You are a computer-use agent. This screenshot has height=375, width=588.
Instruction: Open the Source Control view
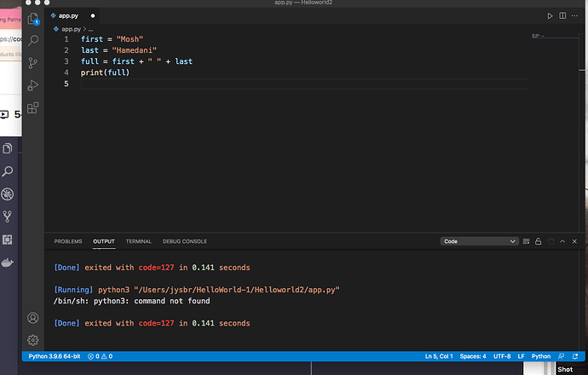(x=33, y=62)
